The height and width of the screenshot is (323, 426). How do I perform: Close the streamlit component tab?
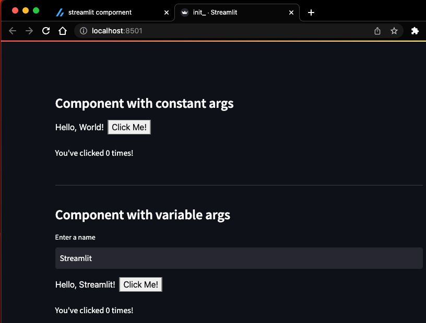coord(167,13)
